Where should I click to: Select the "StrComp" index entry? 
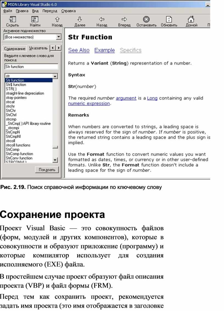tap(13, 149)
